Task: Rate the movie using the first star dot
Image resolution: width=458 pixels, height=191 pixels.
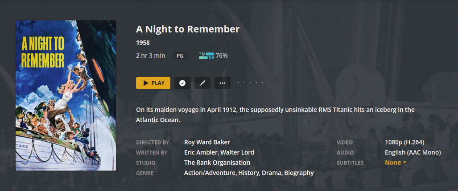Action: click(x=238, y=83)
